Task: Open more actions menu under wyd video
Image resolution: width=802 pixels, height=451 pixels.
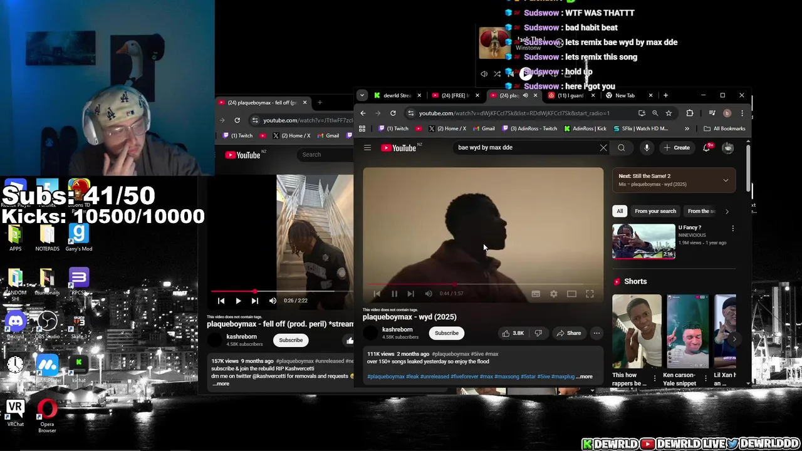Action: point(596,333)
